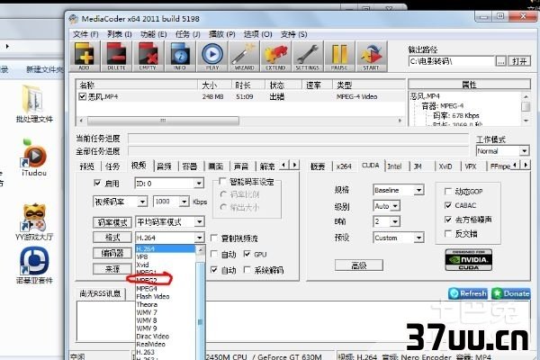The image size is (540, 360).
Task: Enable the 复制视频流 checkbox
Action: tap(214, 238)
